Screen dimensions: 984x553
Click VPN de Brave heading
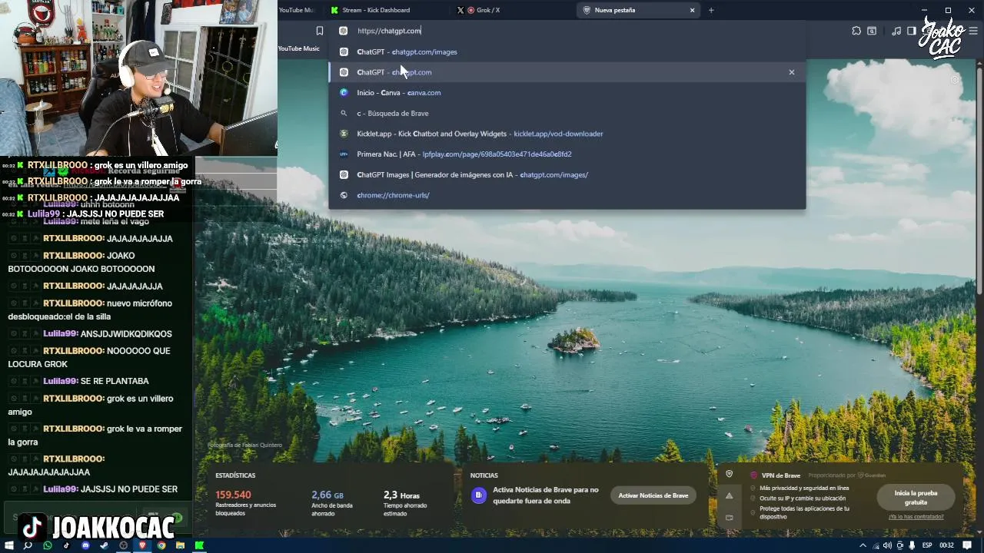pos(781,475)
